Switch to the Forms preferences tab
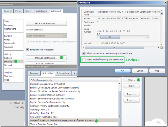 [x=18, y=11]
